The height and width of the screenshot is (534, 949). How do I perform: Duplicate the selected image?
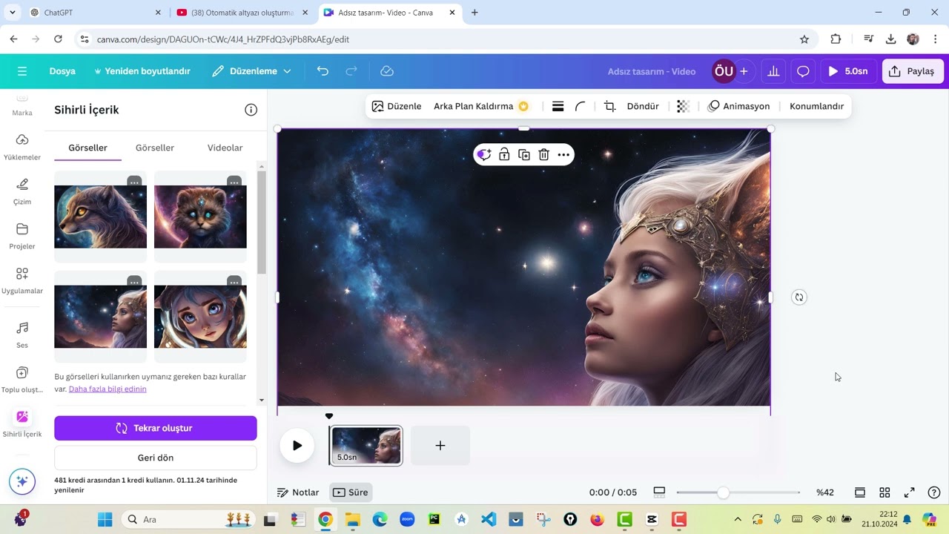pos(524,154)
